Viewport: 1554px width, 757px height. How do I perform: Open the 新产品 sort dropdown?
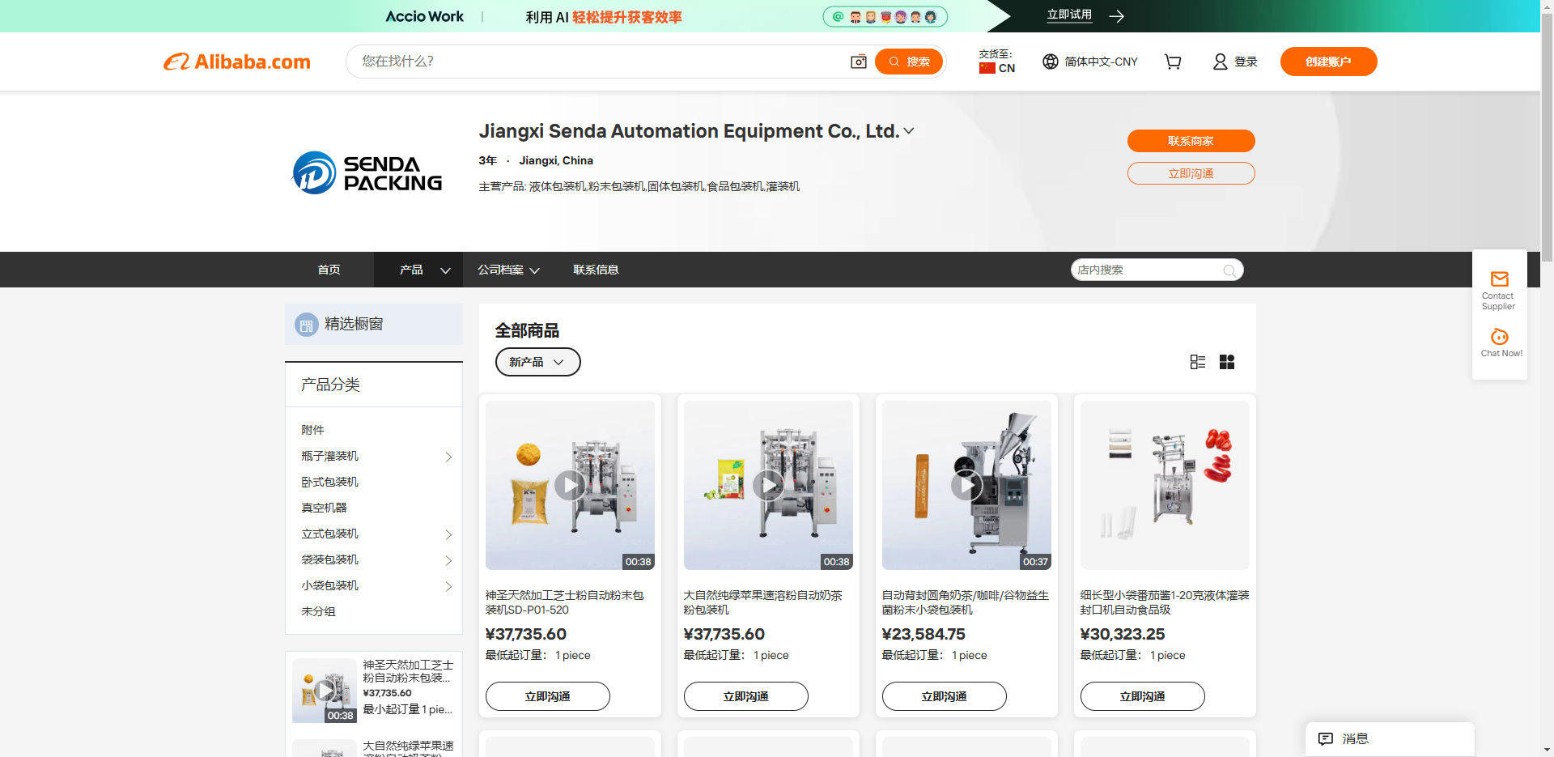pos(537,362)
